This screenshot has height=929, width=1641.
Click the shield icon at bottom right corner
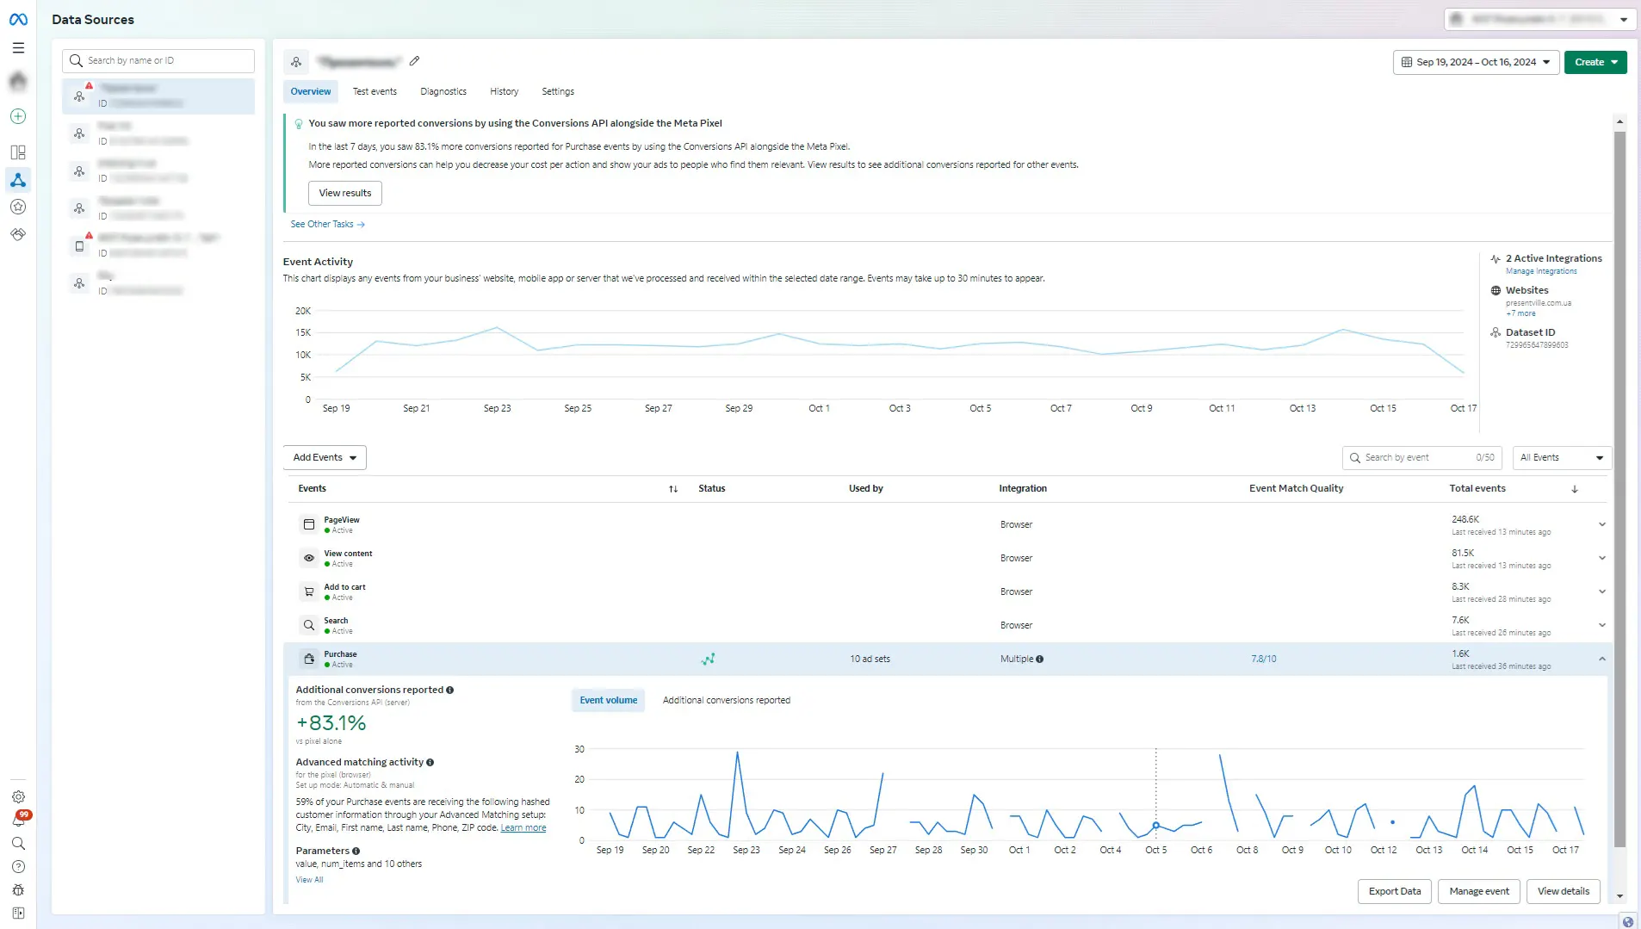[1627, 922]
